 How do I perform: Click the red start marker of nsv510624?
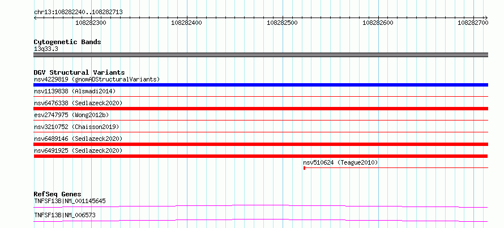pos(305,168)
